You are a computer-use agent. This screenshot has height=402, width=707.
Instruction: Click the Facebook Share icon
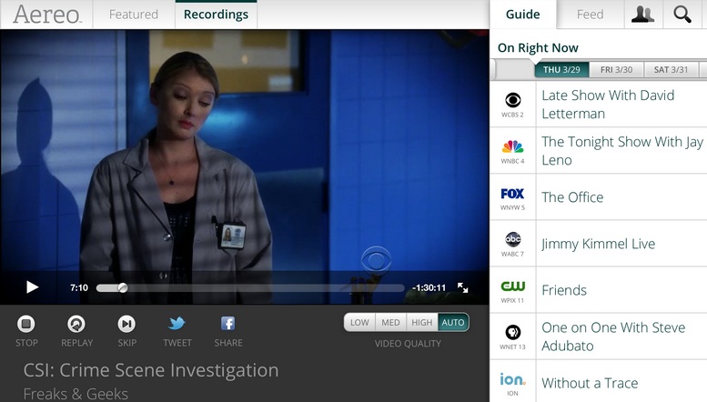pyautogui.click(x=227, y=323)
